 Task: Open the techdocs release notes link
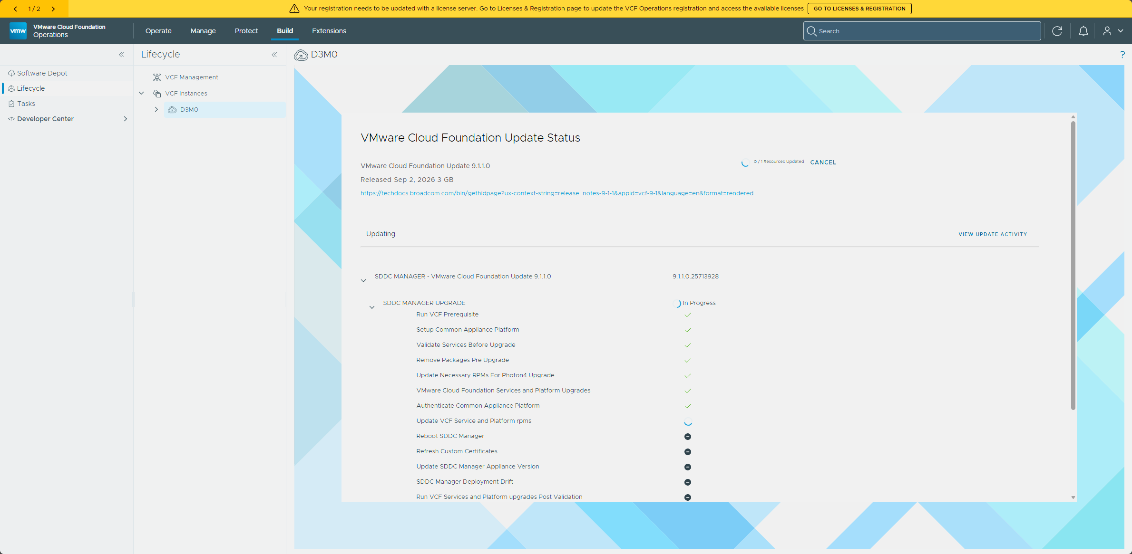point(557,193)
